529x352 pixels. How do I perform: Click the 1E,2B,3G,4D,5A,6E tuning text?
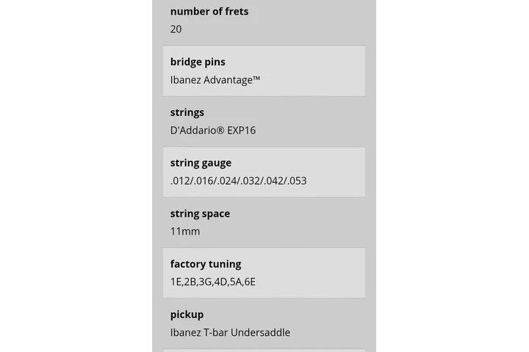[x=213, y=282]
